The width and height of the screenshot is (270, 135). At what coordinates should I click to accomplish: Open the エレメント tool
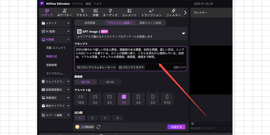click(x=129, y=13)
